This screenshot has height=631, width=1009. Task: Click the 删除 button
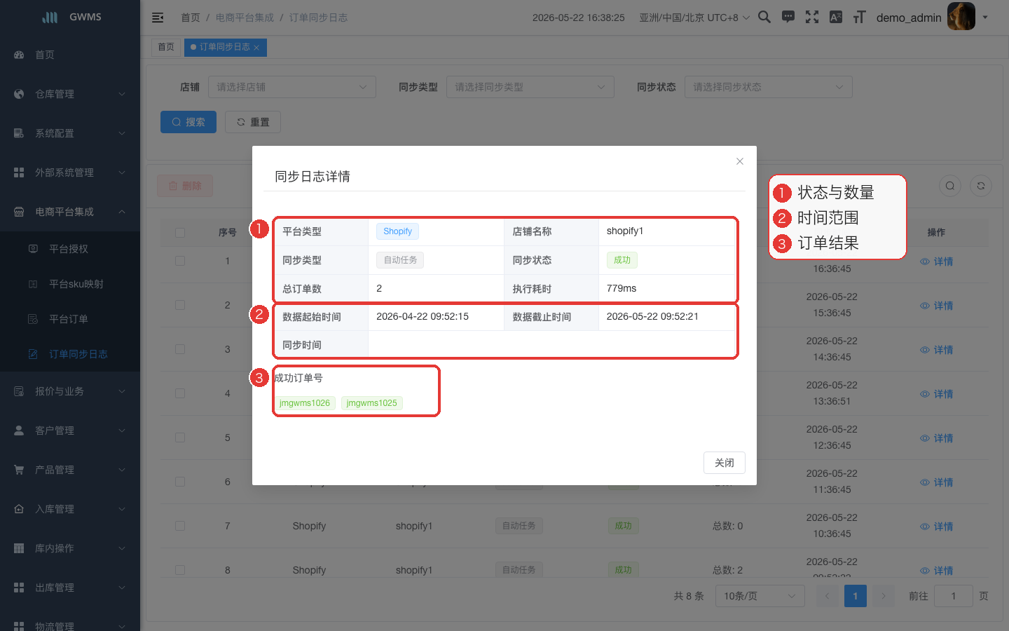[185, 186]
